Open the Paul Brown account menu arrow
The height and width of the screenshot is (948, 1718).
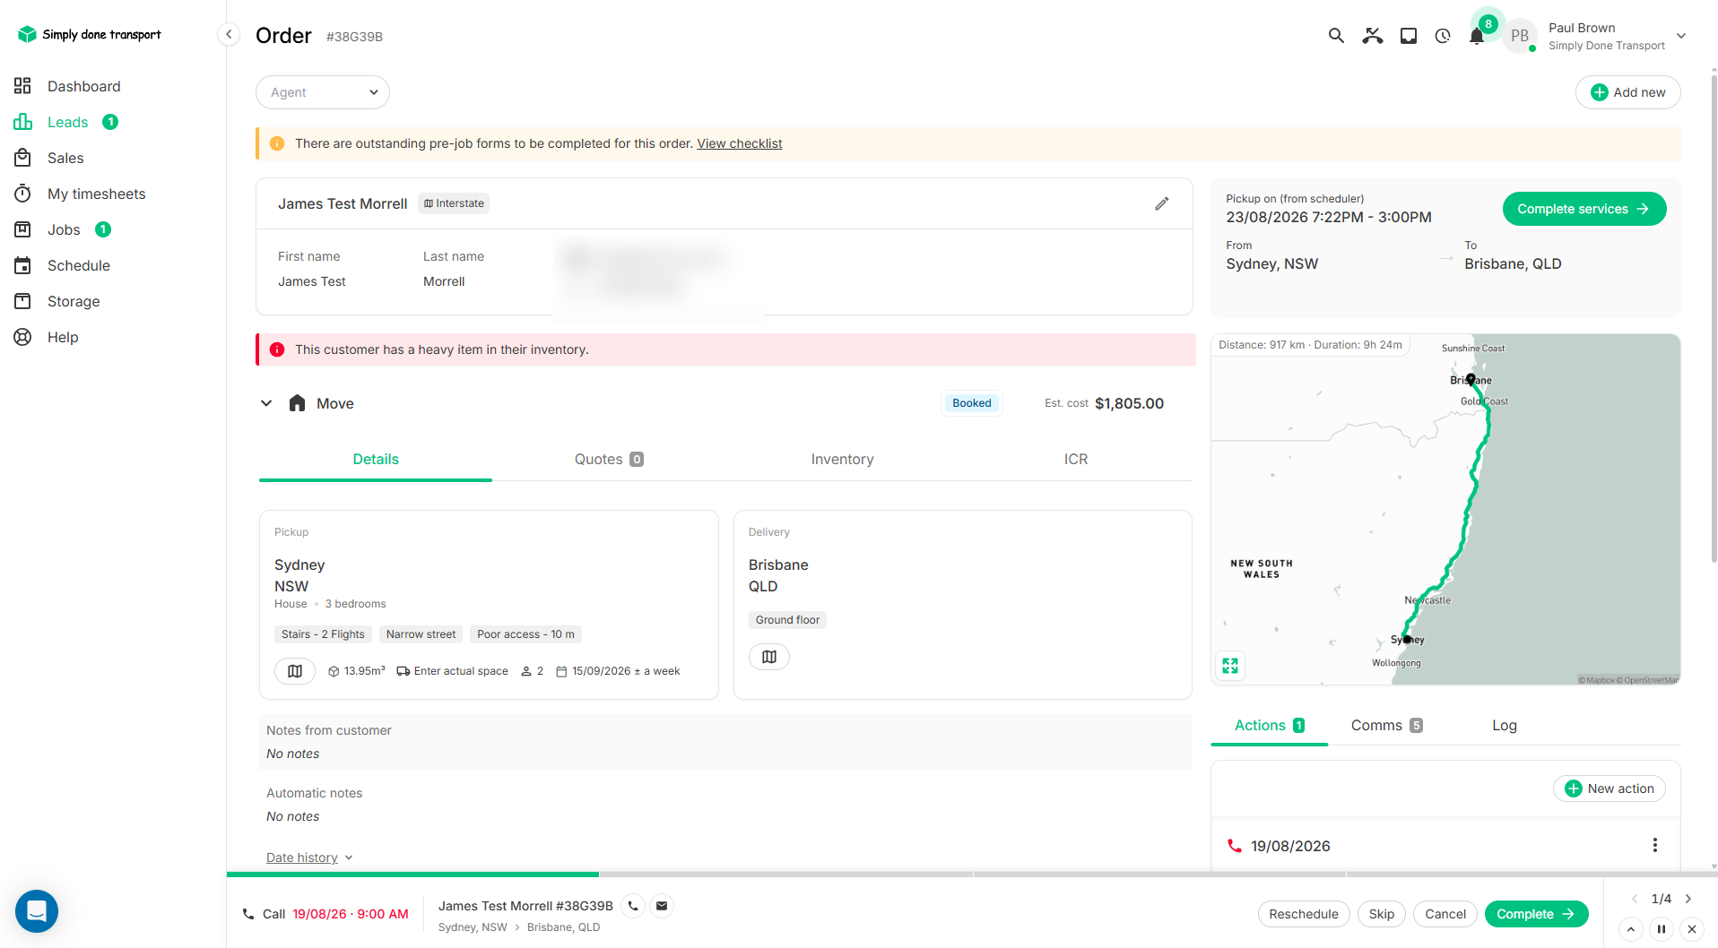1681,36
